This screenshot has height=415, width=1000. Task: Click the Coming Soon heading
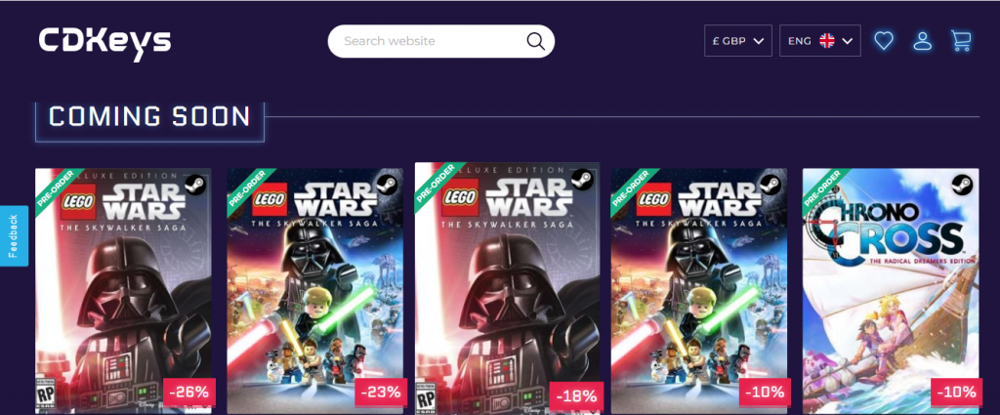149,117
